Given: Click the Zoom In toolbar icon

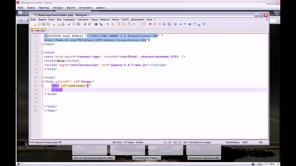Looking at the screenshot, I should [107, 24].
